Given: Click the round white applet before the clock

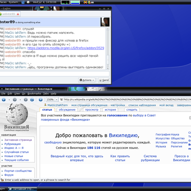Looking at the screenshot, I should point(28,2).
